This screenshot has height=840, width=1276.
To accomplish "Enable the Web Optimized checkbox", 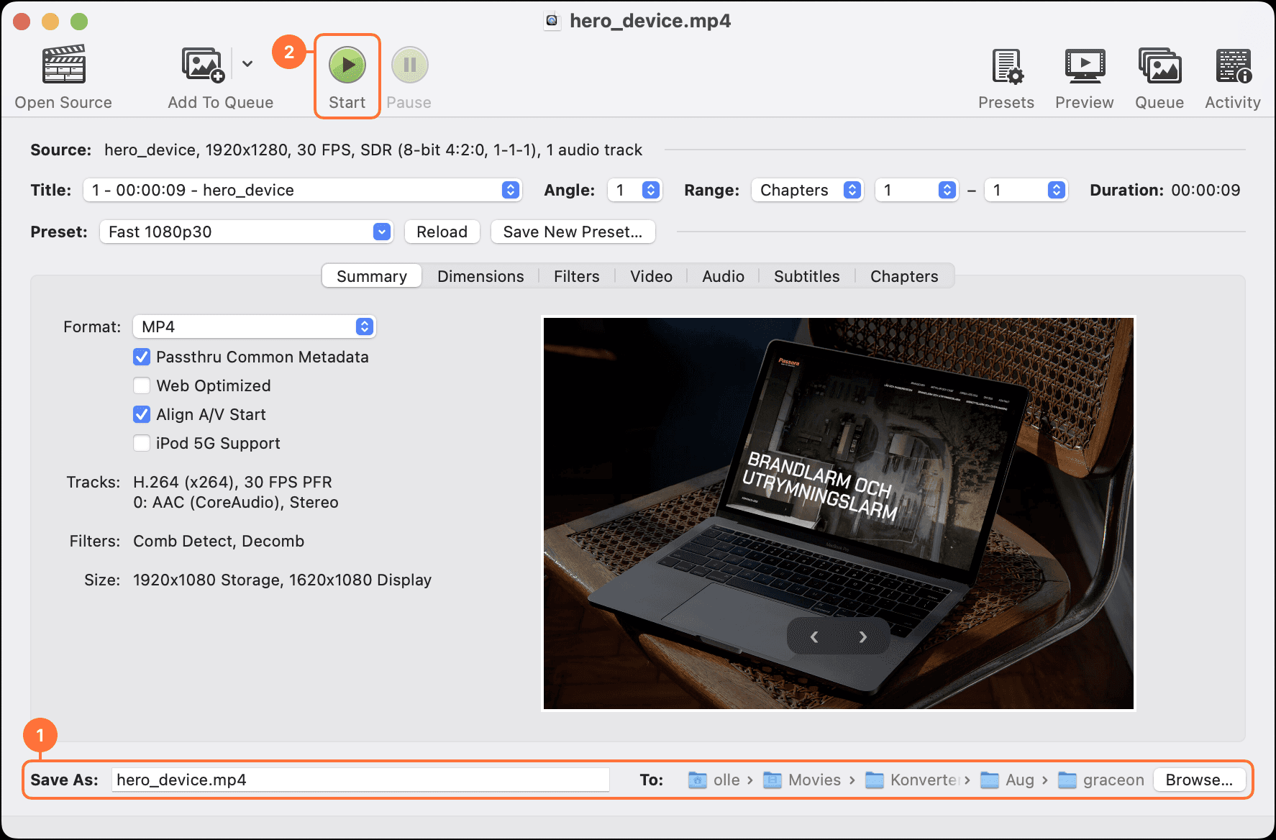I will [x=142, y=385].
